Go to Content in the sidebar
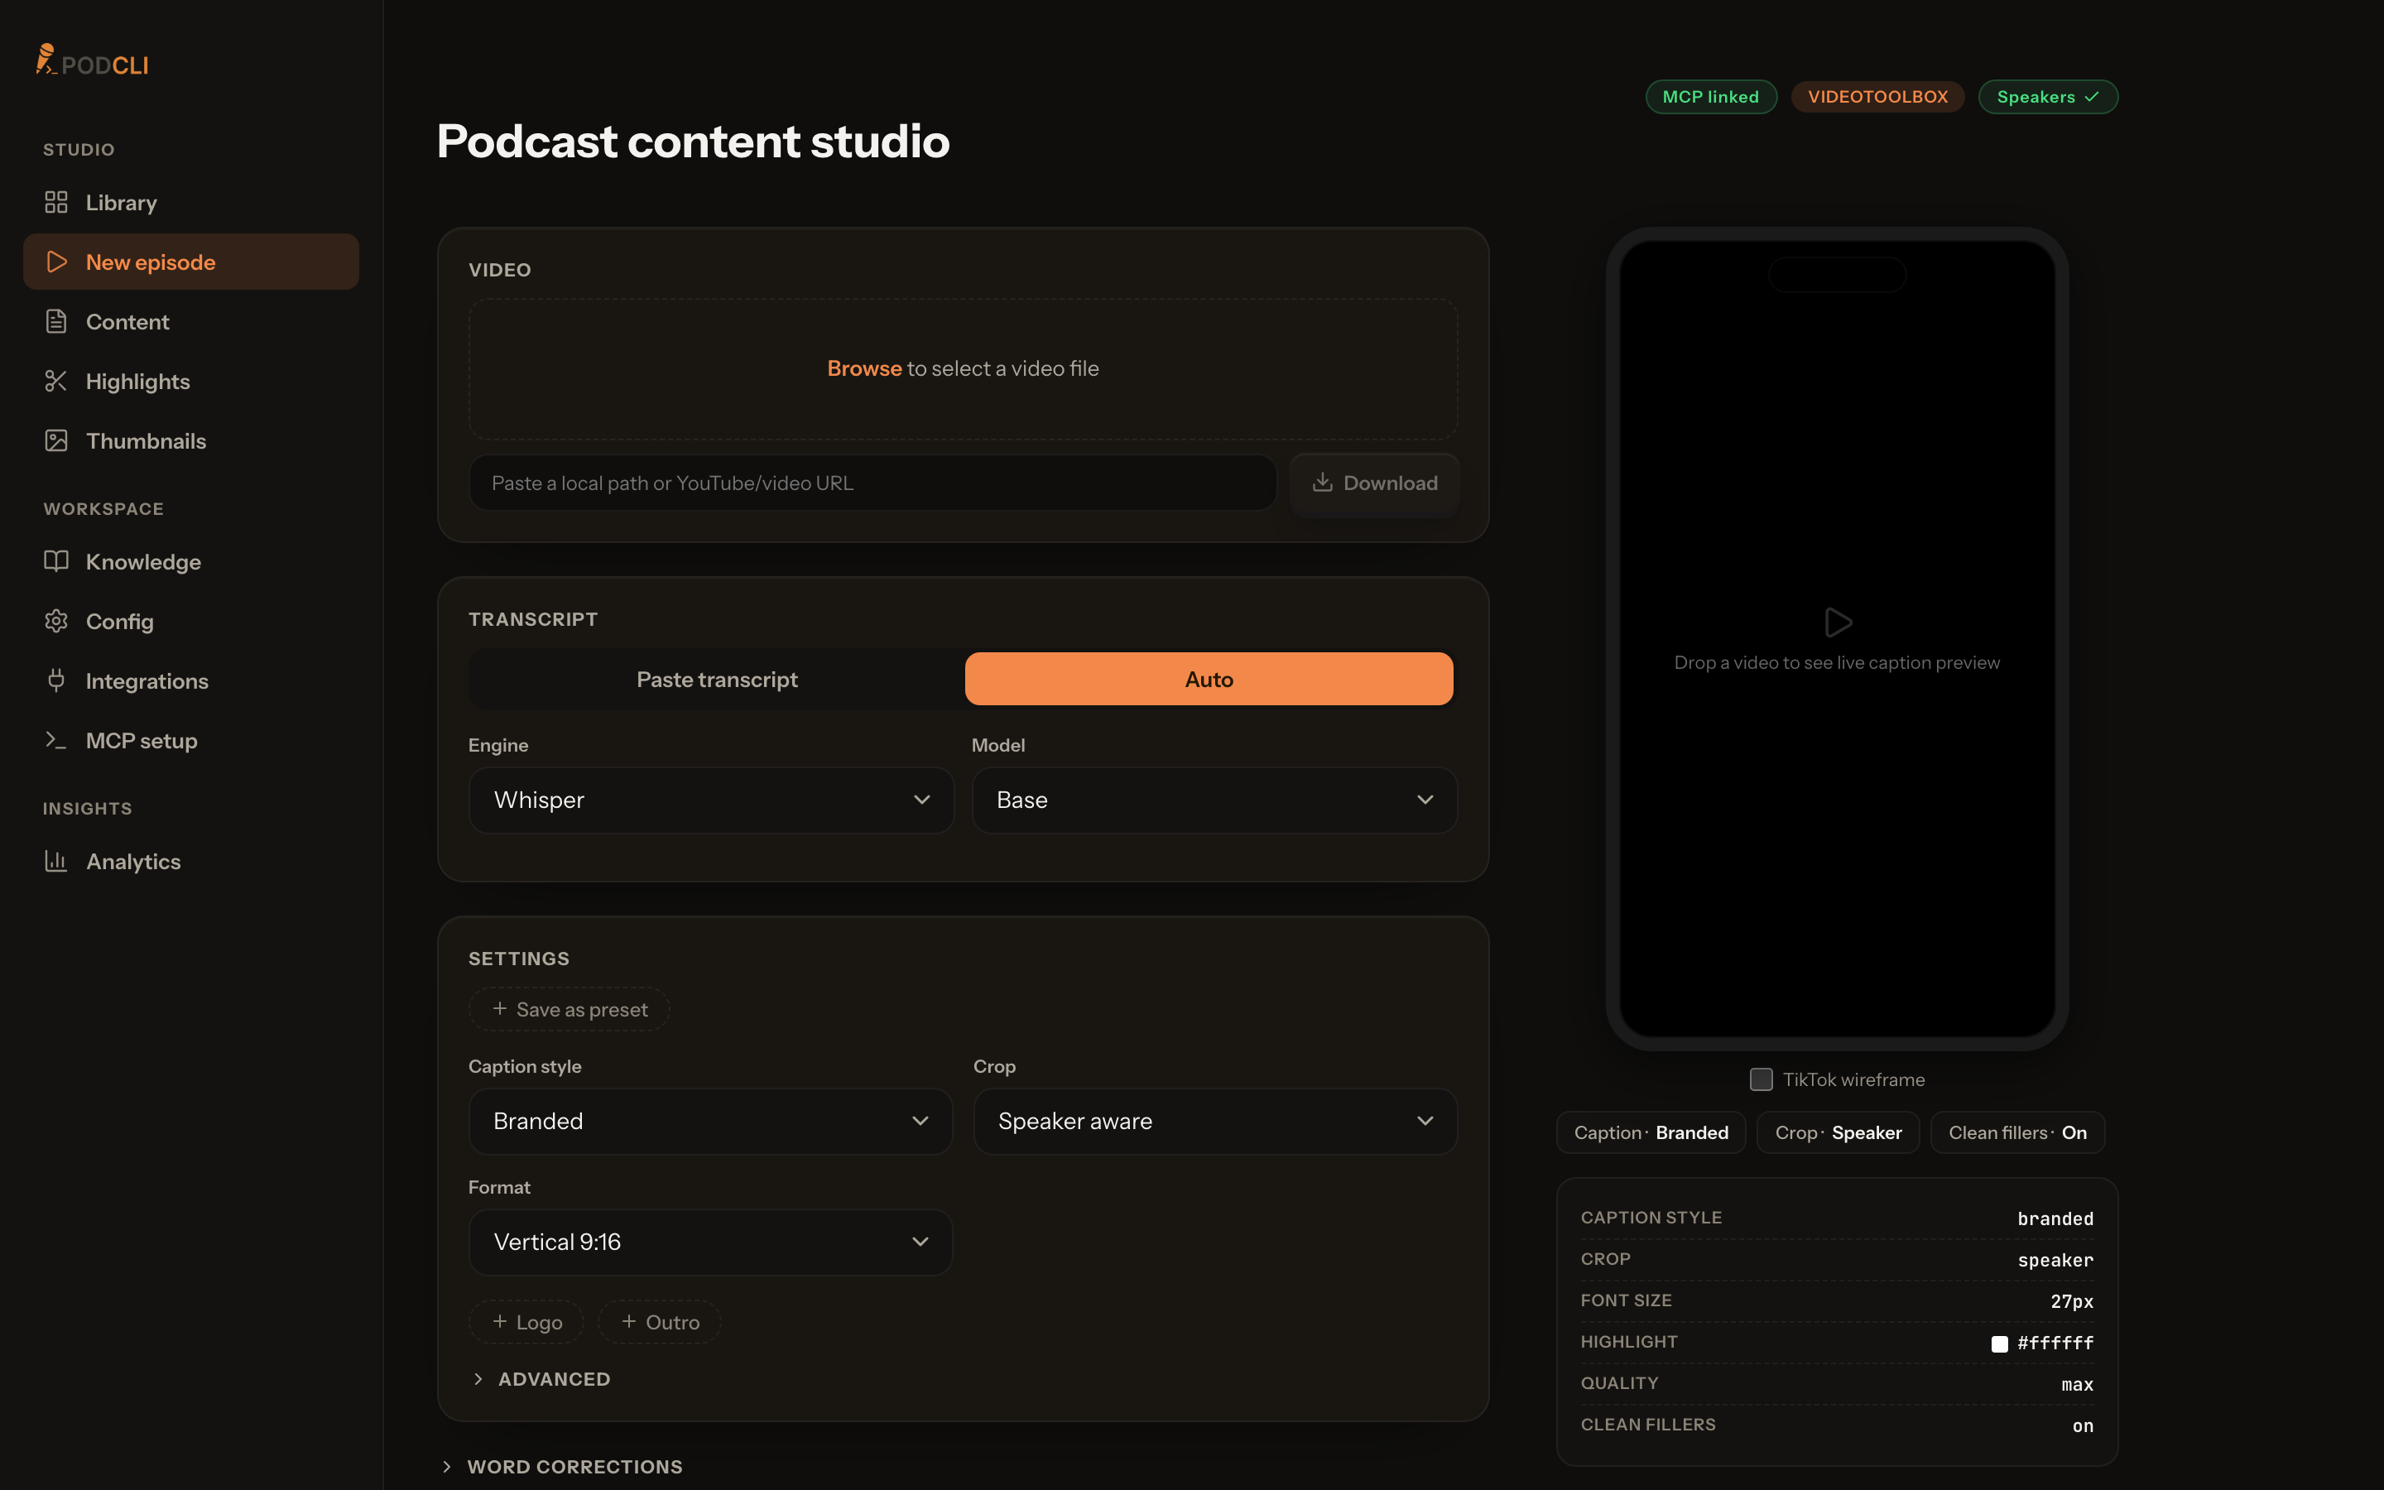Screen dimensions: 2384x1490 pyautogui.click(x=191, y=321)
